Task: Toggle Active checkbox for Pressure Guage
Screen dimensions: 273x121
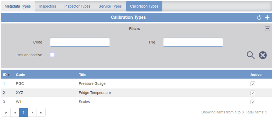Action: pos(253,84)
